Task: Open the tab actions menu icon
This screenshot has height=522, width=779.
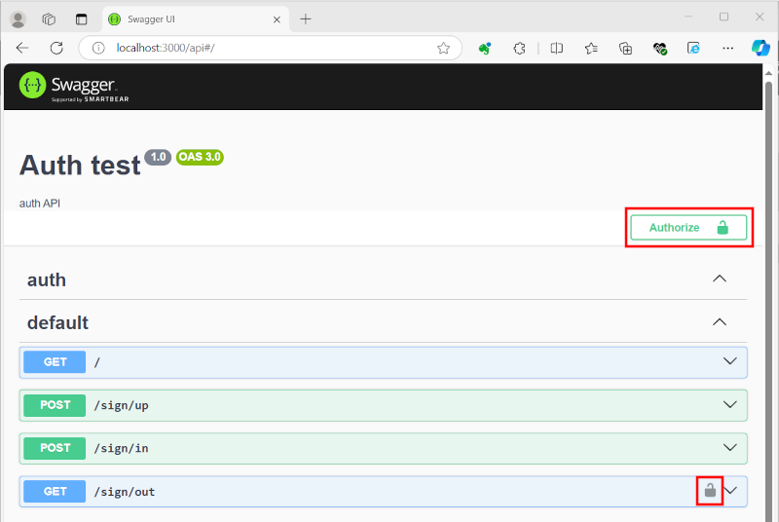Action: tap(81, 19)
